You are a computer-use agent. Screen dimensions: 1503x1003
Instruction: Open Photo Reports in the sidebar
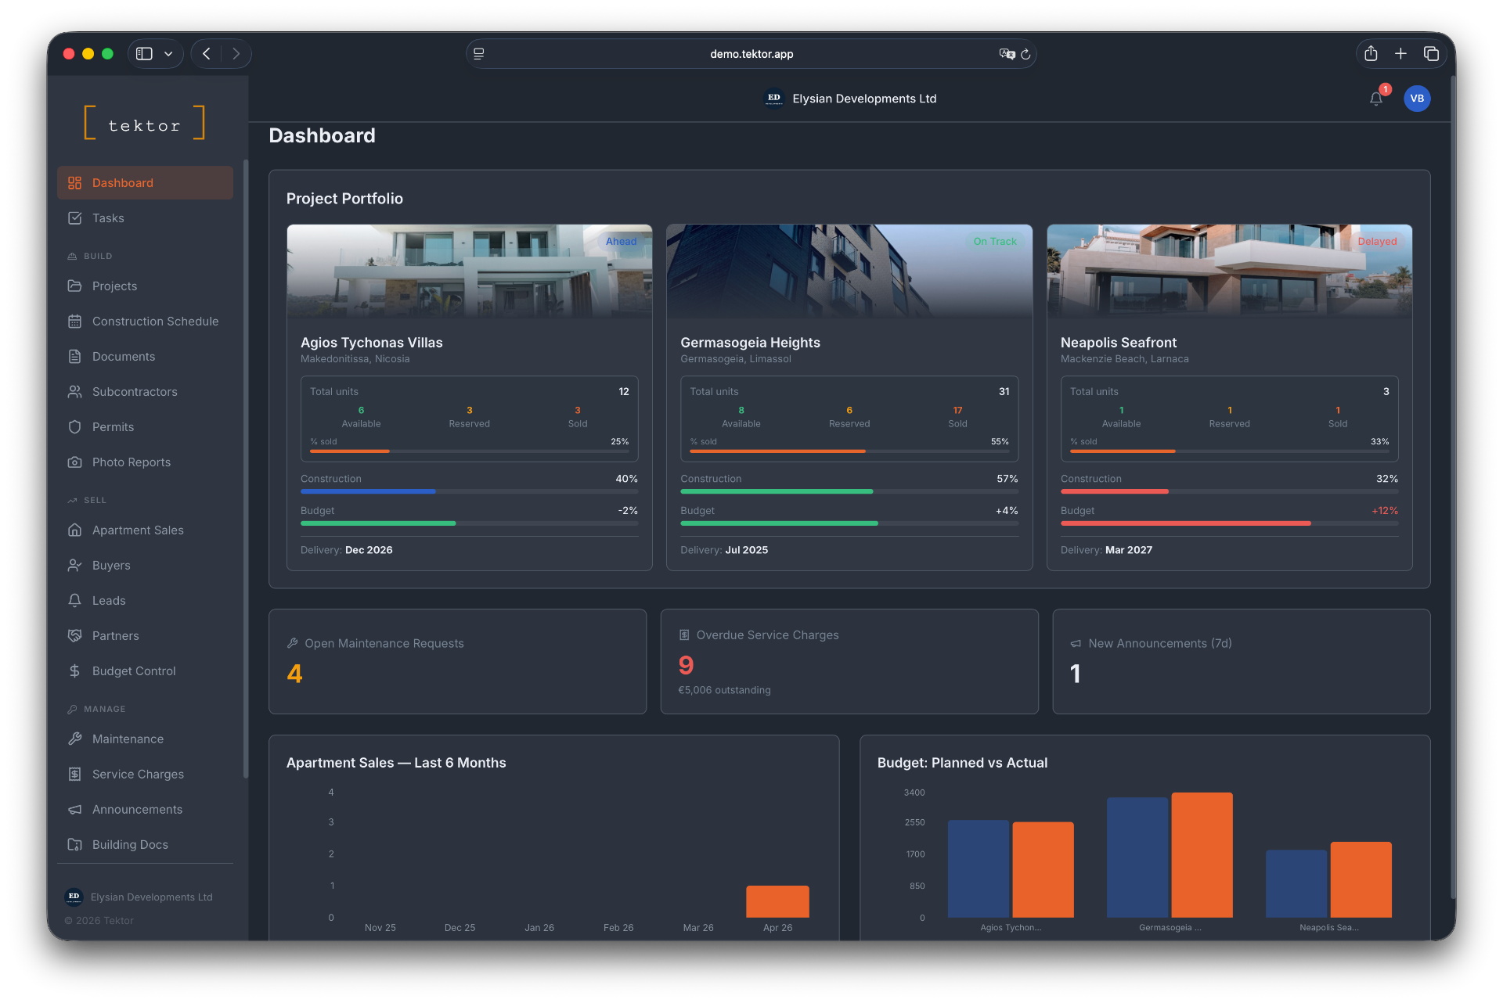click(x=131, y=462)
